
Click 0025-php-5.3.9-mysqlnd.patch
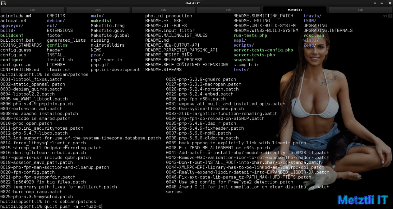pyautogui.click(x=37, y=197)
